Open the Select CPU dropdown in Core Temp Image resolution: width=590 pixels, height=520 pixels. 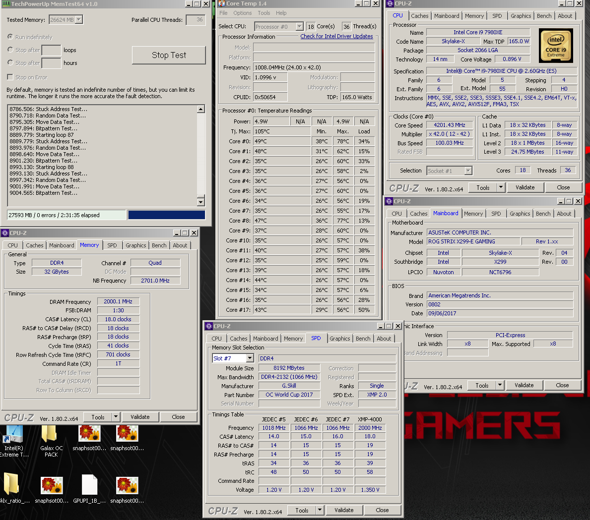(x=299, y=26)
